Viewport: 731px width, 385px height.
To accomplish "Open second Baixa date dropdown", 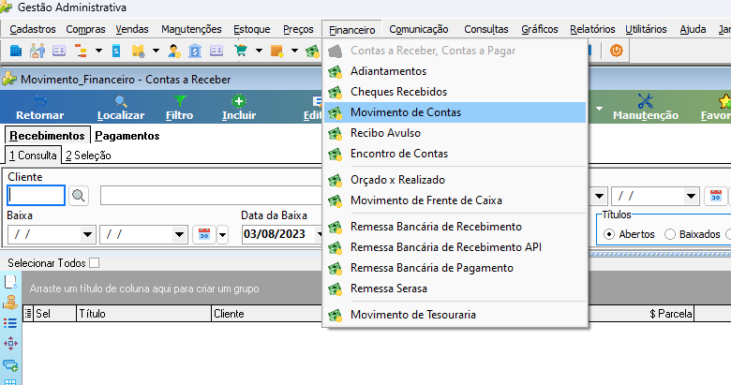I will pyautogui.click(x=179, y=234).
